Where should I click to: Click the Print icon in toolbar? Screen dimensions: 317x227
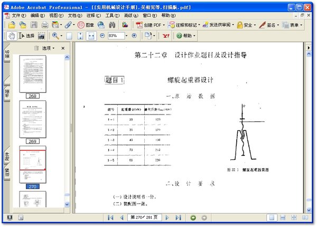point(45,25)
